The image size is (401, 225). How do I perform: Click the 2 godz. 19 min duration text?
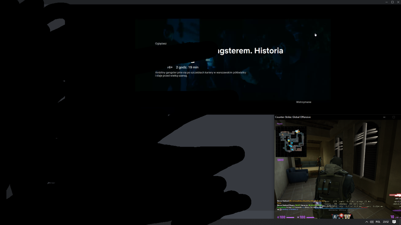pos(187,67)
